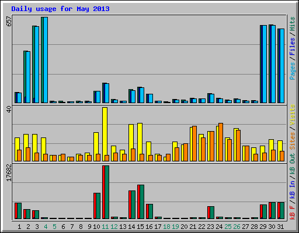Click day 6 on the x-axis

(63, 227)
